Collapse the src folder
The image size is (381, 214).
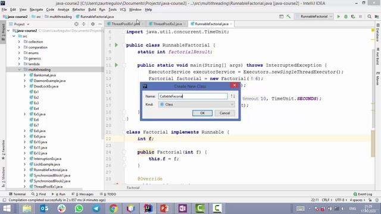14,36
